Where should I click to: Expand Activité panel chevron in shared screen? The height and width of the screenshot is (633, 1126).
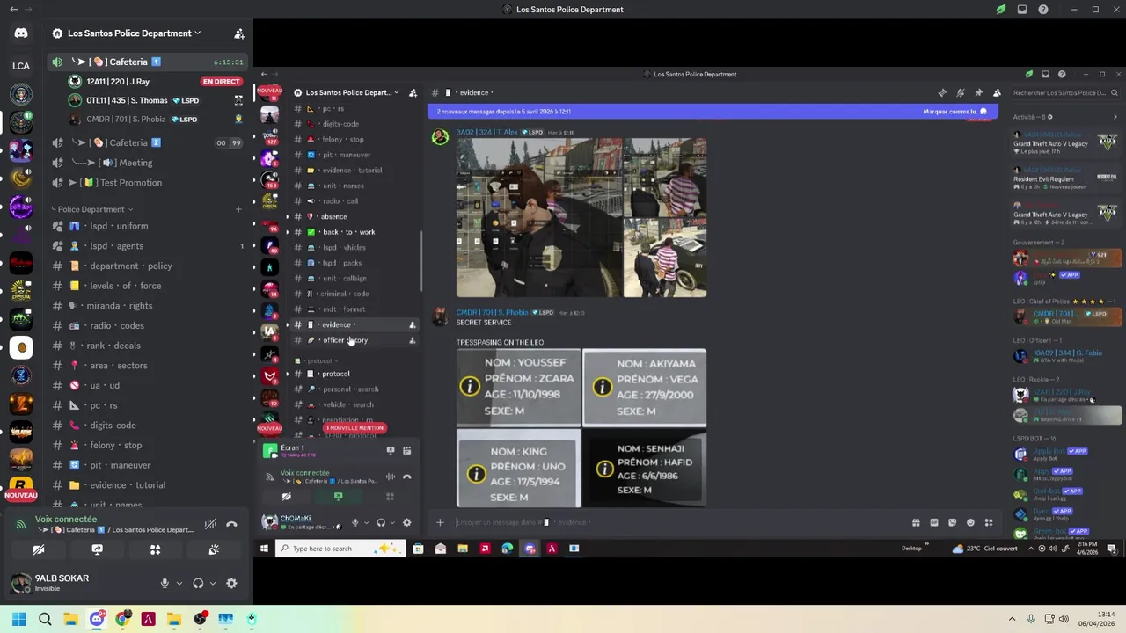[x=1115, y=117]
